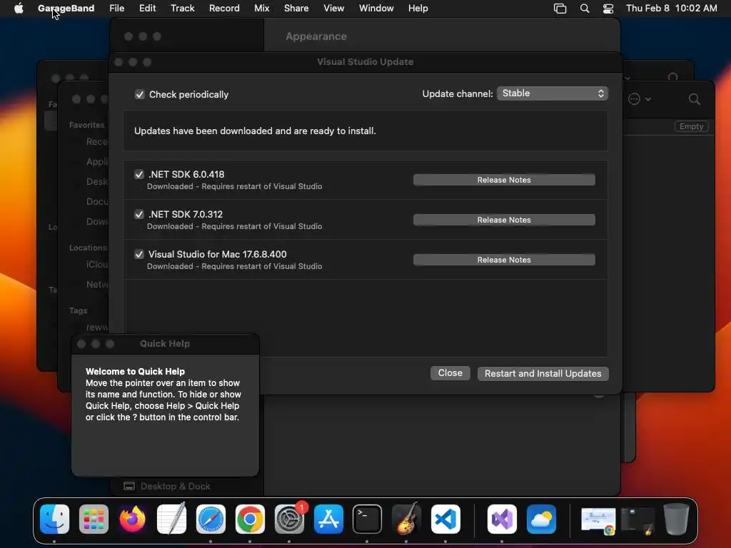
Task: Click the Apple menu icon
Action: pyautogui.click(x=19, y=8)
